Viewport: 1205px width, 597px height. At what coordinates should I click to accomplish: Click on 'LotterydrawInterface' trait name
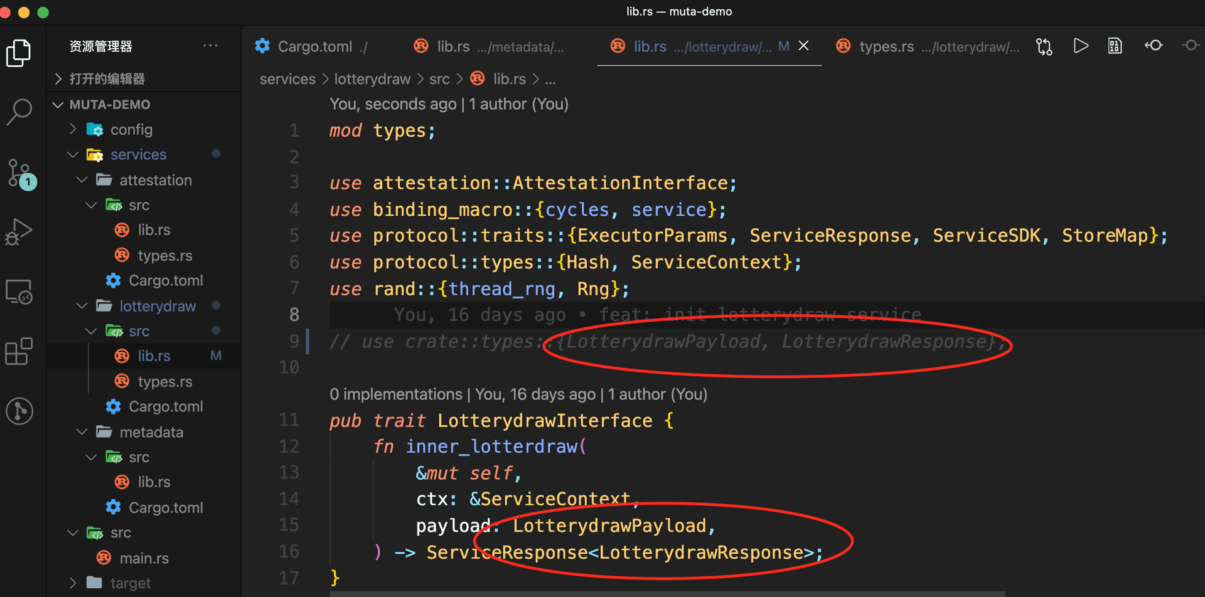click(545, 421)
